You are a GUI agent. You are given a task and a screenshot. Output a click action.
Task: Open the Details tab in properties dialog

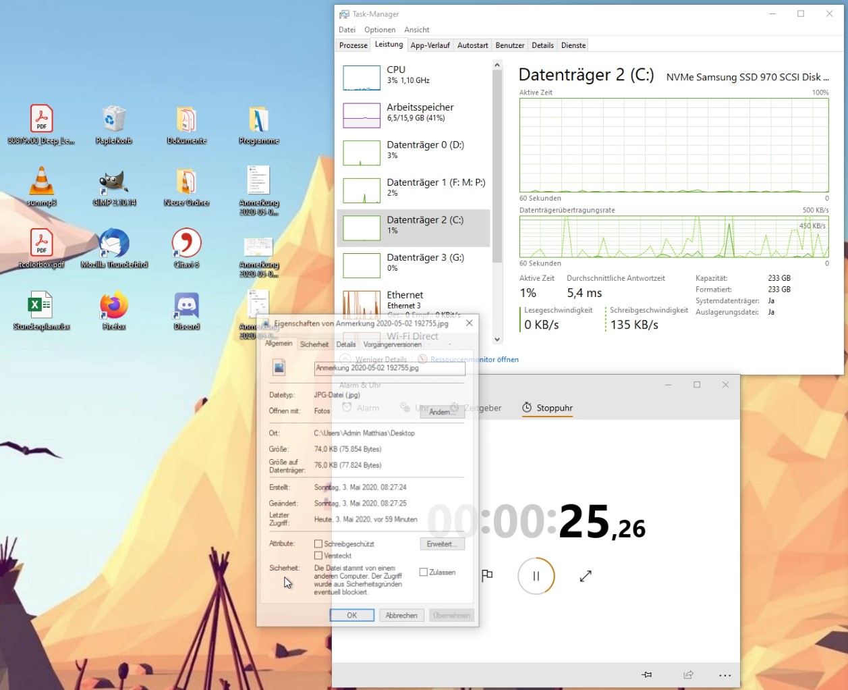tap(346, 344)
